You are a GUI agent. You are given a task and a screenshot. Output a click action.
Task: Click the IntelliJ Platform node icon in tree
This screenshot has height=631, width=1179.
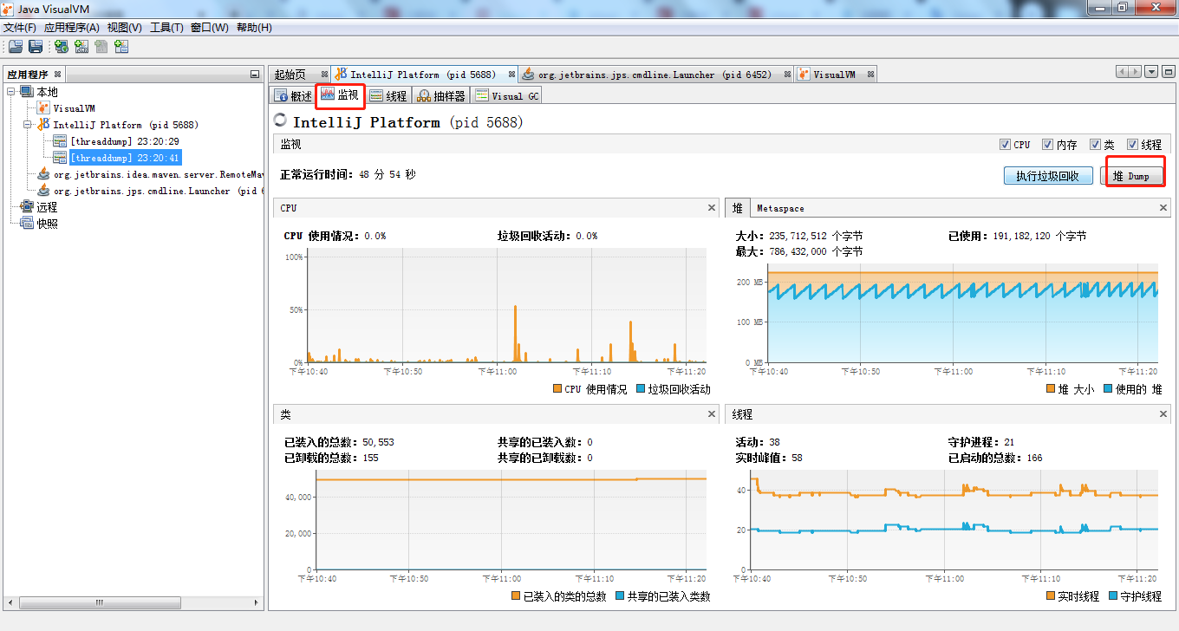43,125
